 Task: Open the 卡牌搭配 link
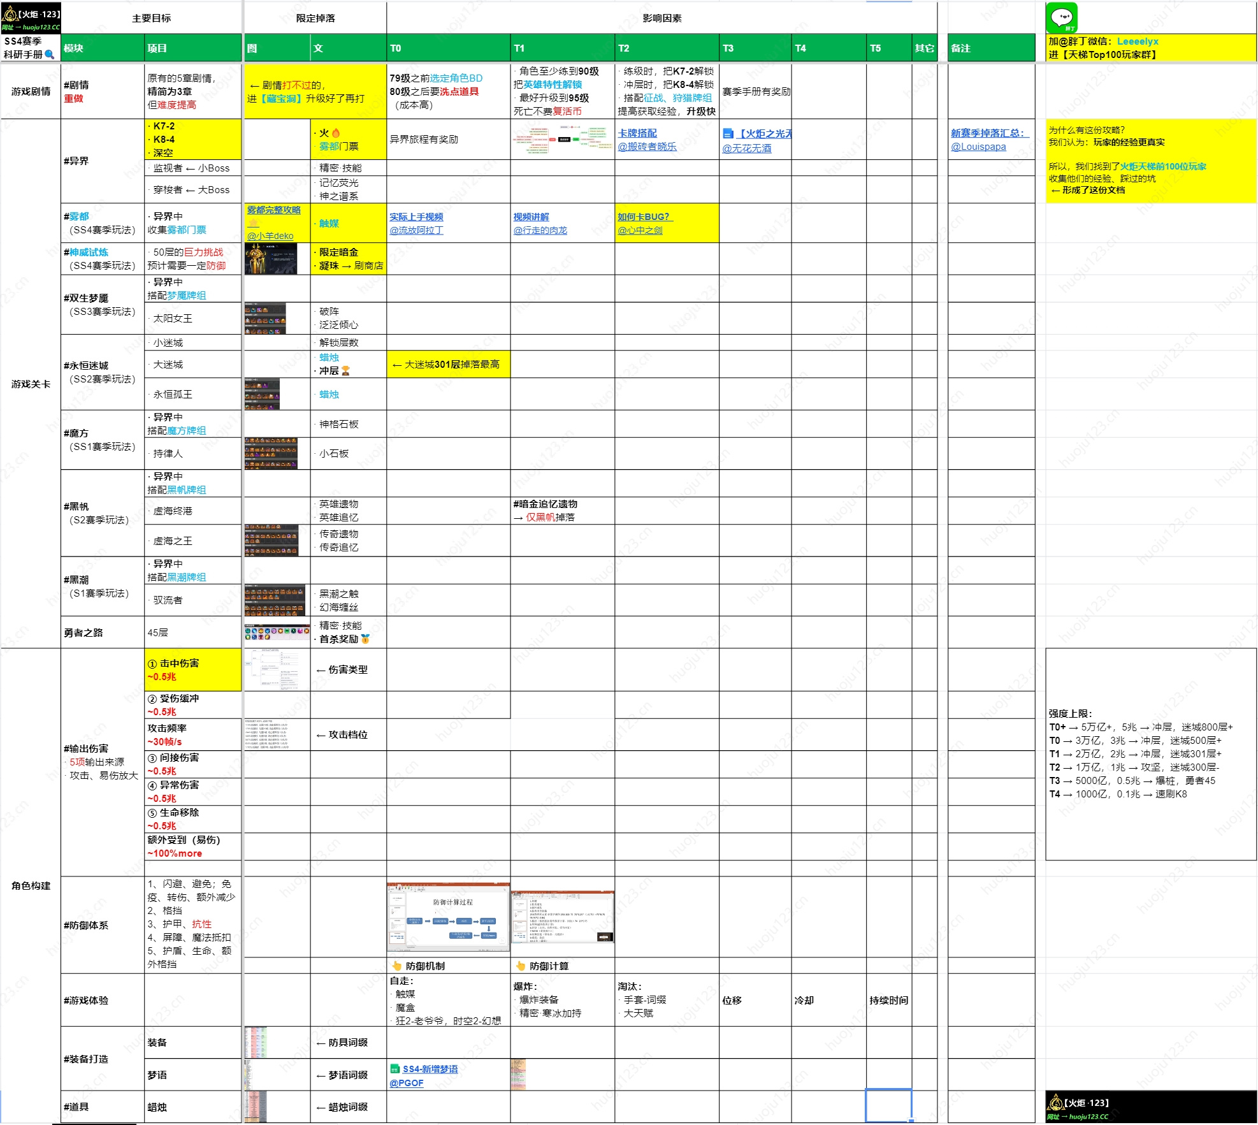coord(637,133)
